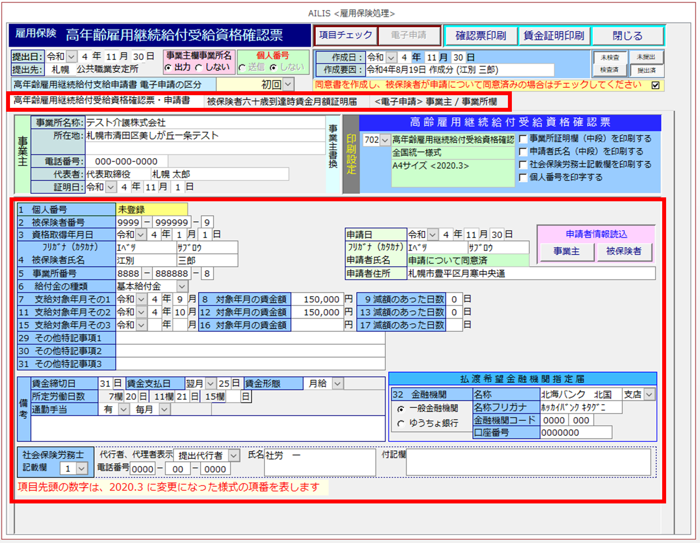Switch to 被保険者六十歳到達時賃金月額証明届 tab

point(282,102)
